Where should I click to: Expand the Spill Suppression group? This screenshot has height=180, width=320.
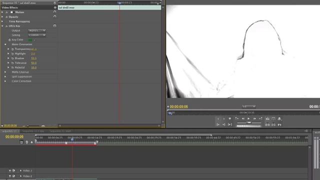pos(5,76)
